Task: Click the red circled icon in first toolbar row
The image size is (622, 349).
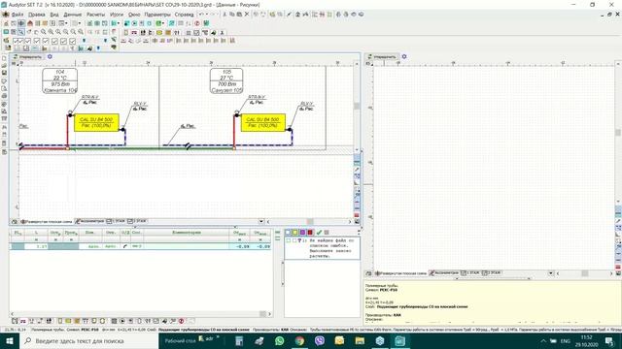Action: [x=196, y=23]
